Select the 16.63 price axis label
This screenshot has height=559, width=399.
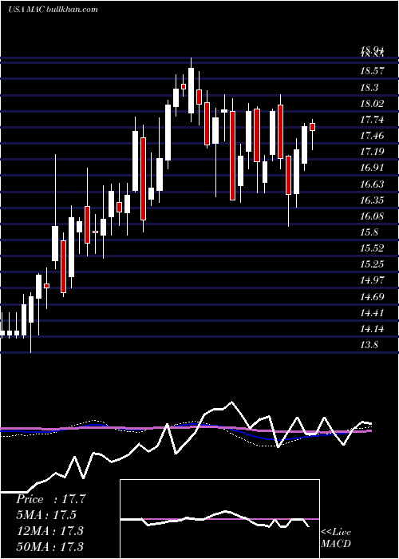(372, 184)
